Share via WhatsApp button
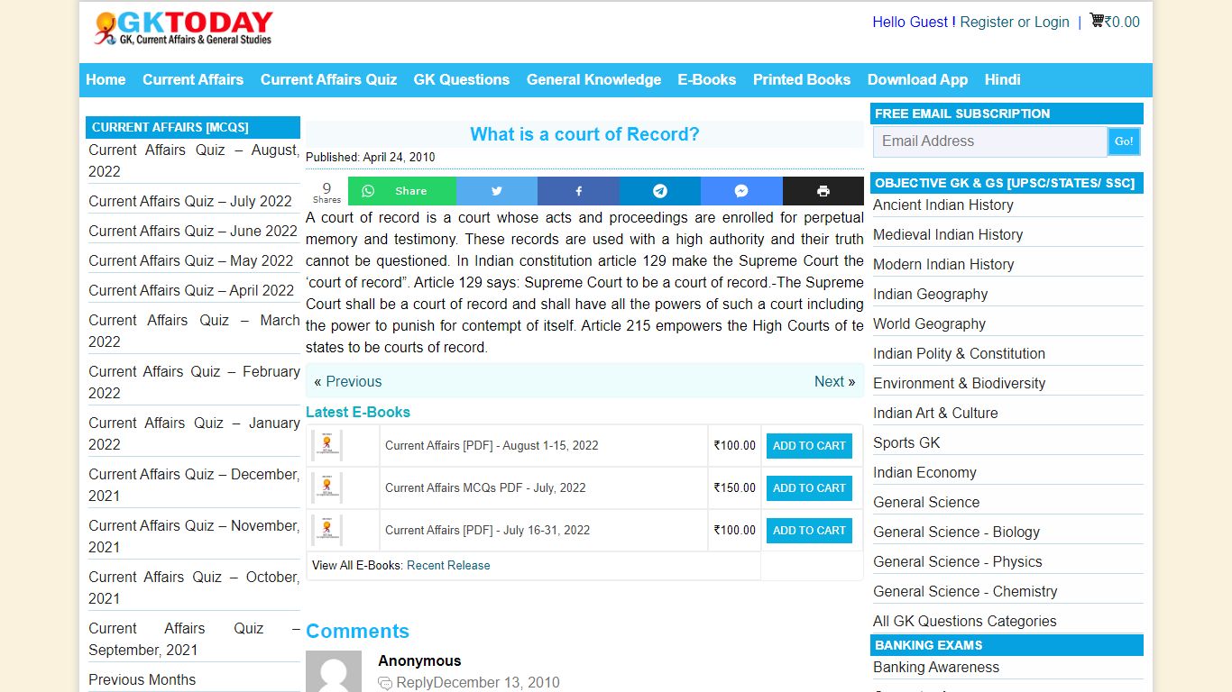This screenshot has height=692, width=1232. (402, 191)
